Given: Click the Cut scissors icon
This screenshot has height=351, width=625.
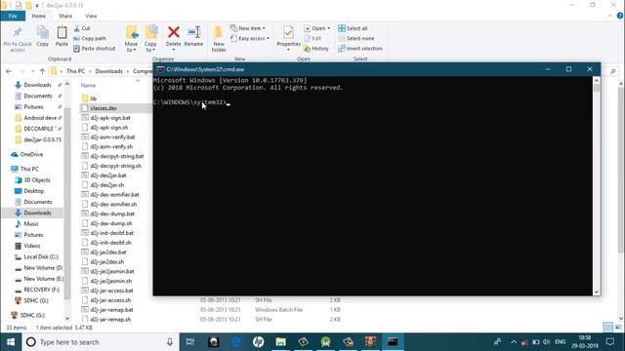Looking at the screenshot, I should 77,28.
